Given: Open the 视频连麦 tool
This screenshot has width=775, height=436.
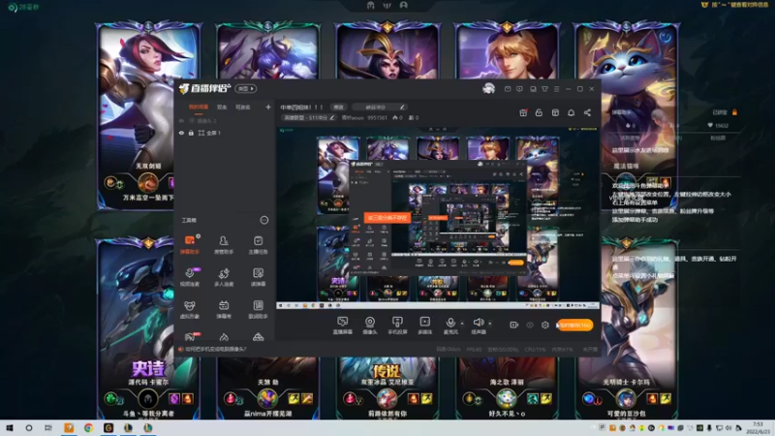Looking at the screenshot, I should 190,277.
